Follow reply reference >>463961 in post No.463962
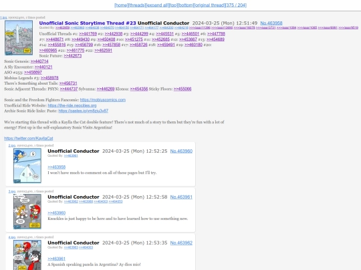This screenshot has height=270, width=361. point(56,259)
